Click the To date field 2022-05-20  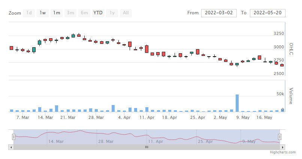point(268,13)
